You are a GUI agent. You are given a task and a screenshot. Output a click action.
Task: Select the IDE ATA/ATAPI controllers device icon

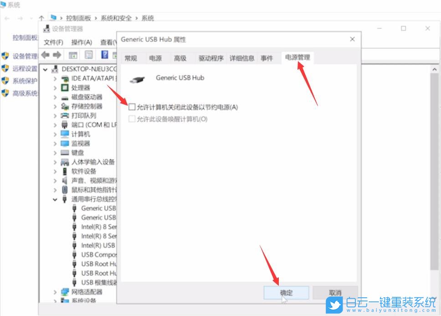click(x=65, y=78)
